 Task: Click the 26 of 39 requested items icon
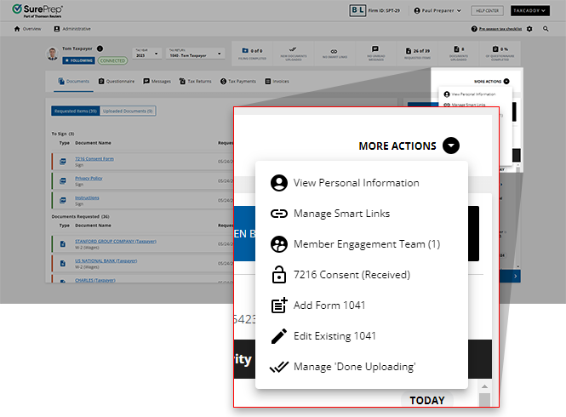pyautogui.click(x=409, y=51)
